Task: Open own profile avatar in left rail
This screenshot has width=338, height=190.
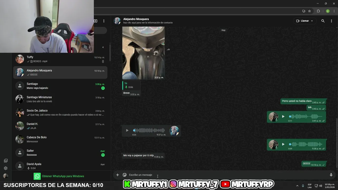Action: [6, 176]
